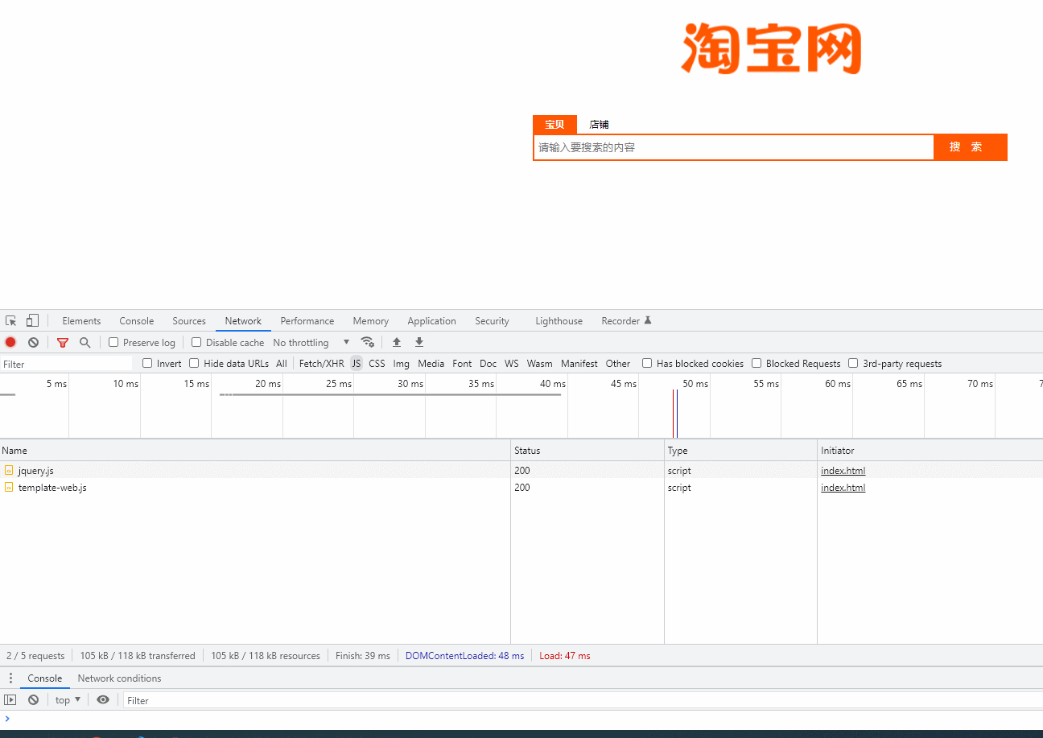The width and height of the screenshot is (1043, 738).
Task: Filter requests by Wasm
Action: pyautogui.click(x=540, y=364)
